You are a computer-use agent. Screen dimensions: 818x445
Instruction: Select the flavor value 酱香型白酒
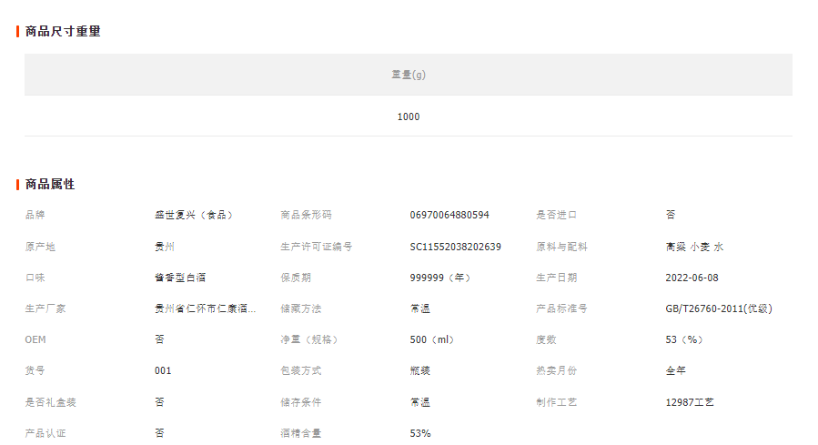[x=180, y=278]
